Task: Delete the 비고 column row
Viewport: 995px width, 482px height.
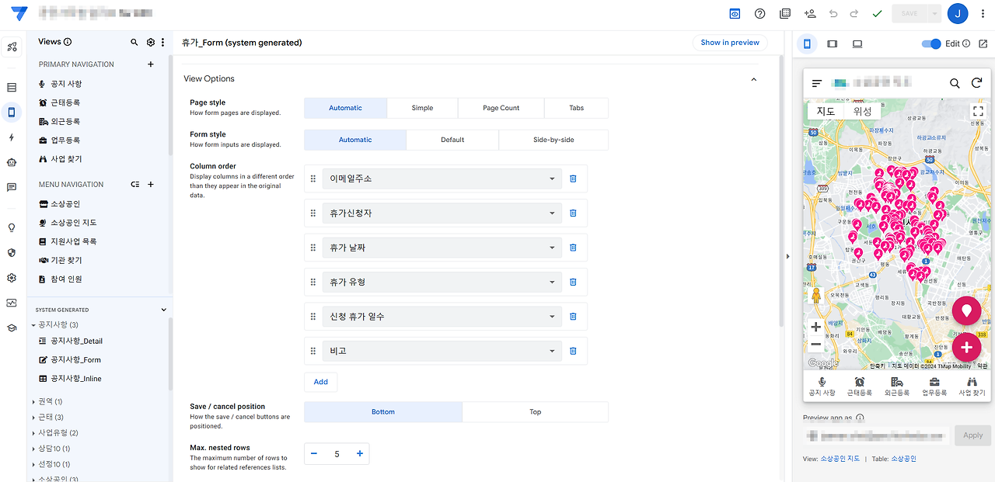Action: (x=573, y=351)
